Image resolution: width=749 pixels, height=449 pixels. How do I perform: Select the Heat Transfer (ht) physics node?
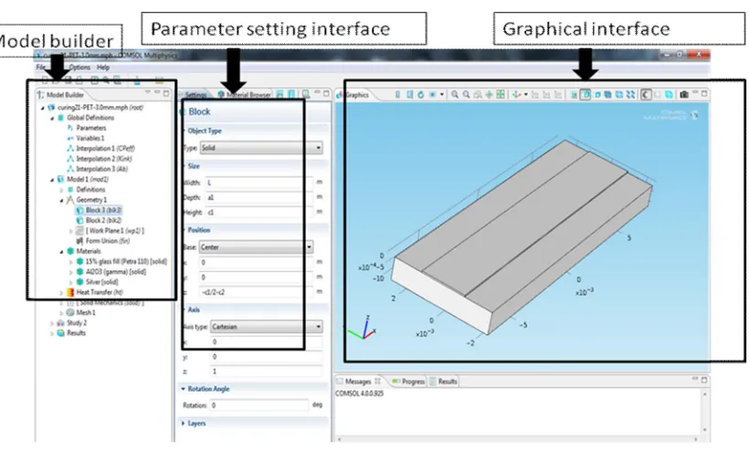100,292
